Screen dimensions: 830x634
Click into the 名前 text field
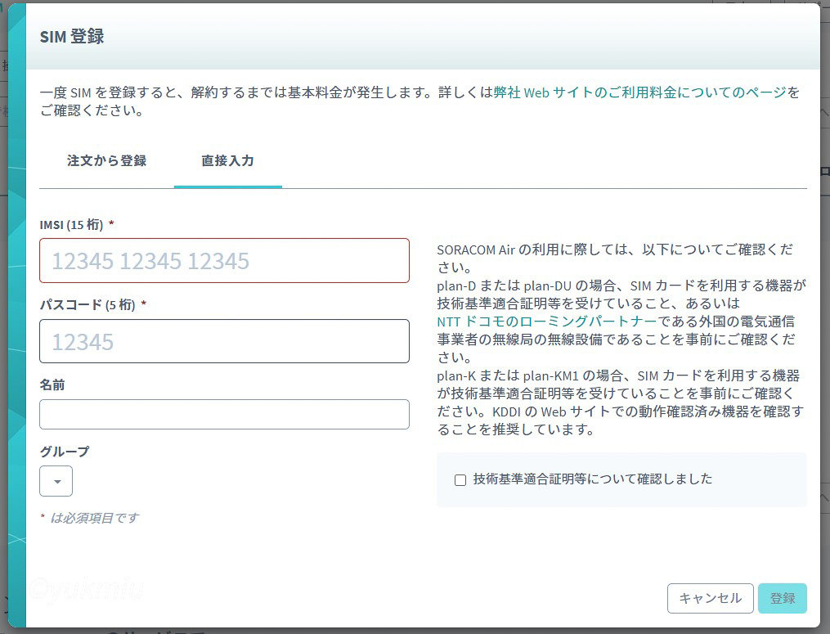click(x=224, y=415)
